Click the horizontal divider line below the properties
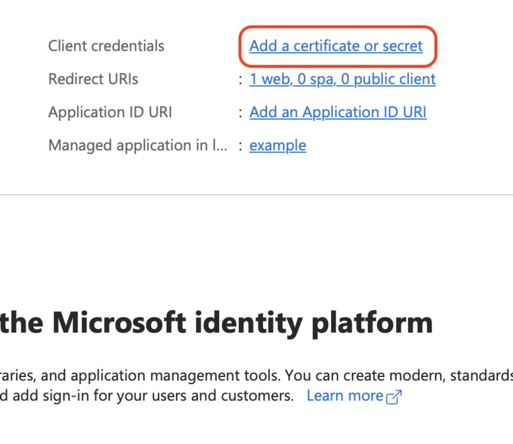This screenshot has width=513, height=444. [x=256, y=193]
